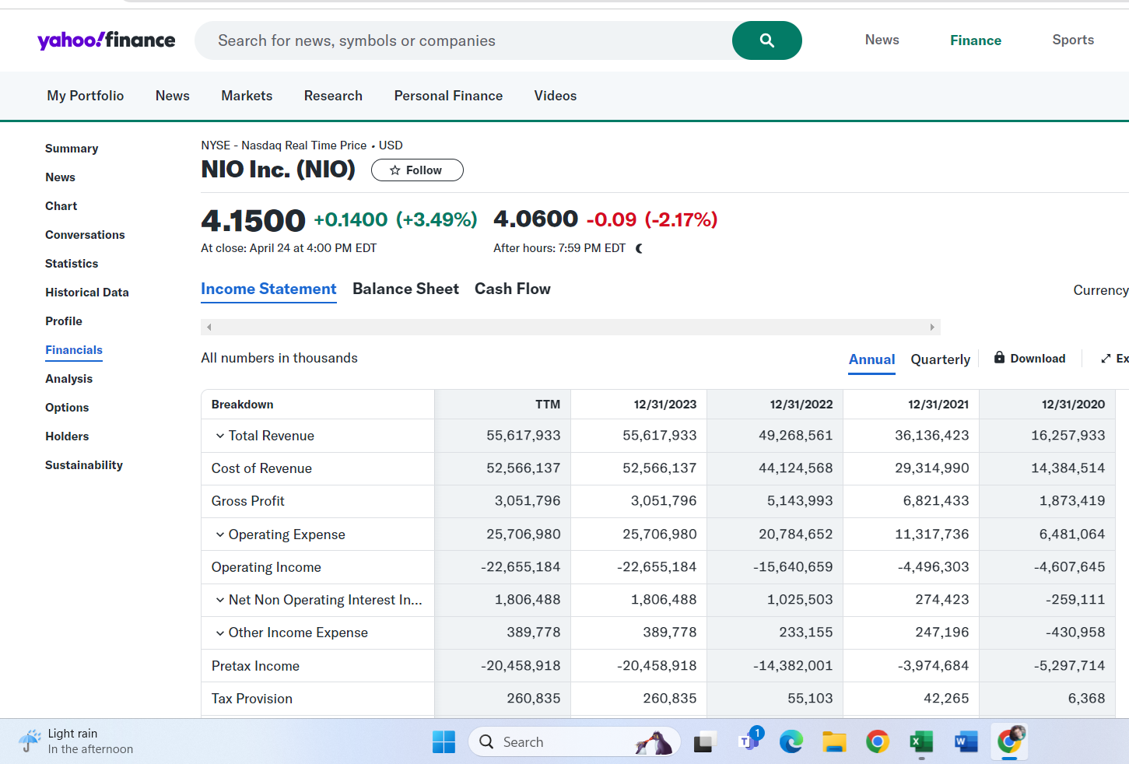The width and height of the screenshot is (1129, 764).
Task: Open My Portfolio in navigation bar
Action: click(x=86, y=96)
